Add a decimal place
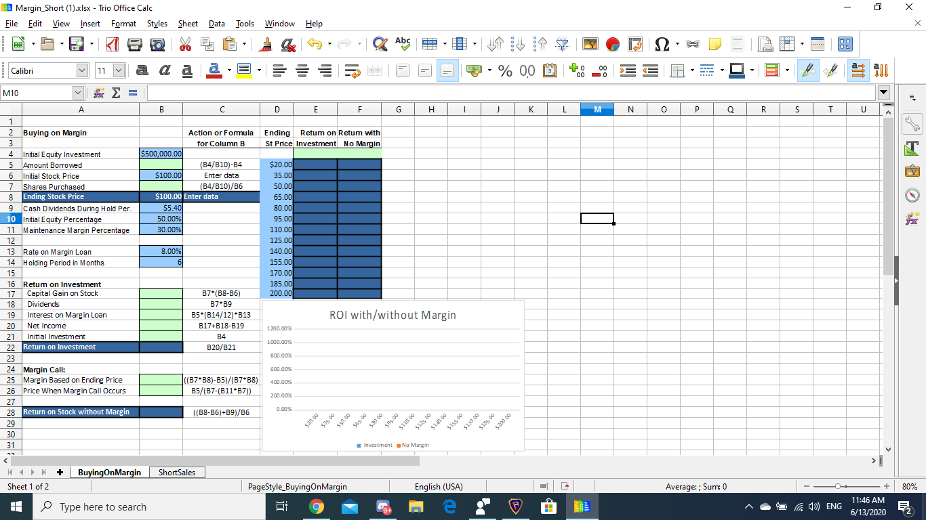Viewport: 926px width, 520px height. click(x=576, y=70)
